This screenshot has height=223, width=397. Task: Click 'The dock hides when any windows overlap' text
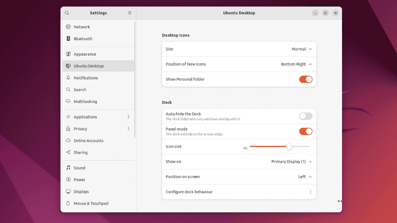click(x=203, y=119)
